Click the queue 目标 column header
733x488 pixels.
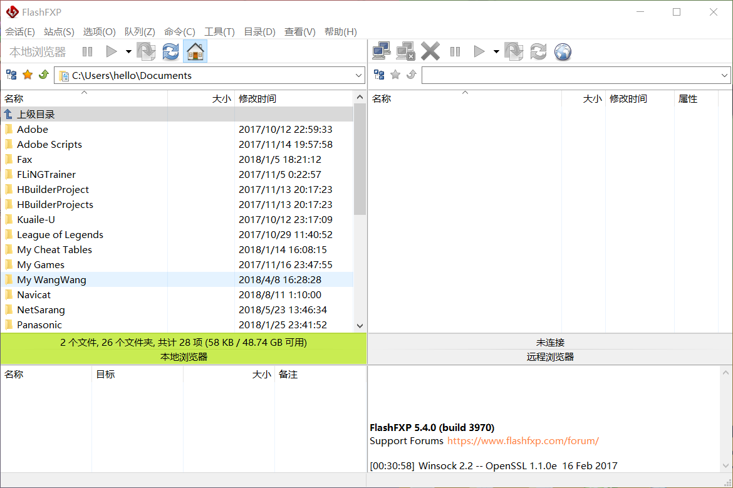(137, 375)
